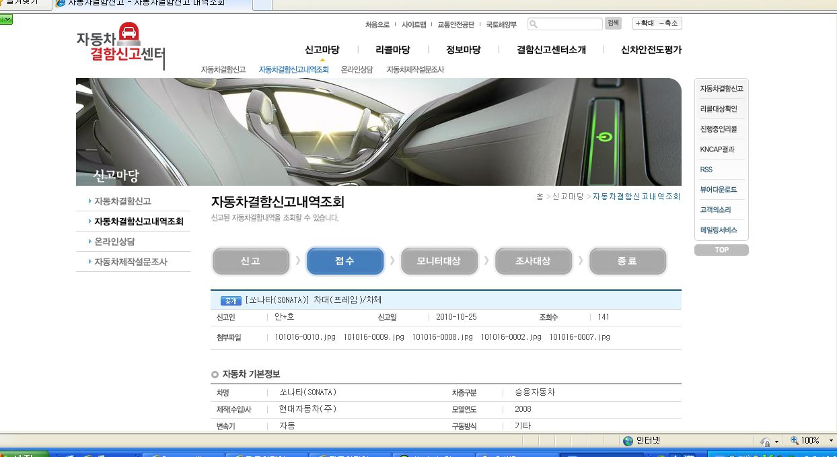The width and height of the screenshot is (837, 457).
Task: Open the small green dropdown under the browser tabs
Action: tap(7, 19)
